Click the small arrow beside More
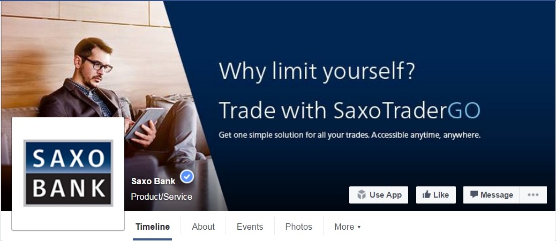Image resolution: width=556 pixels, height=241 pixels. pyautogui.click(x=359, y=227)
